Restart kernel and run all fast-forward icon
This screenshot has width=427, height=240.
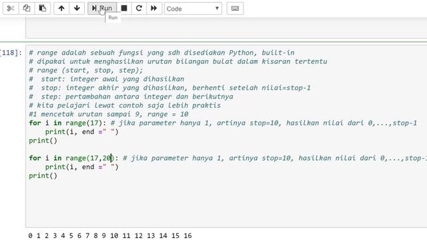click(154, 8)
